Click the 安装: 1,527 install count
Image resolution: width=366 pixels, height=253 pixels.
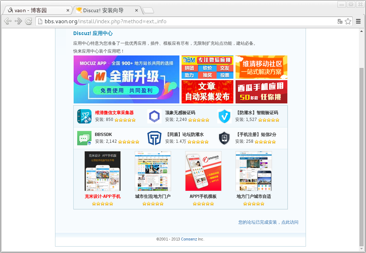(246, 120)
